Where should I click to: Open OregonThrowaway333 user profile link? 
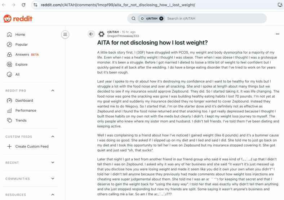coord(123,36)
